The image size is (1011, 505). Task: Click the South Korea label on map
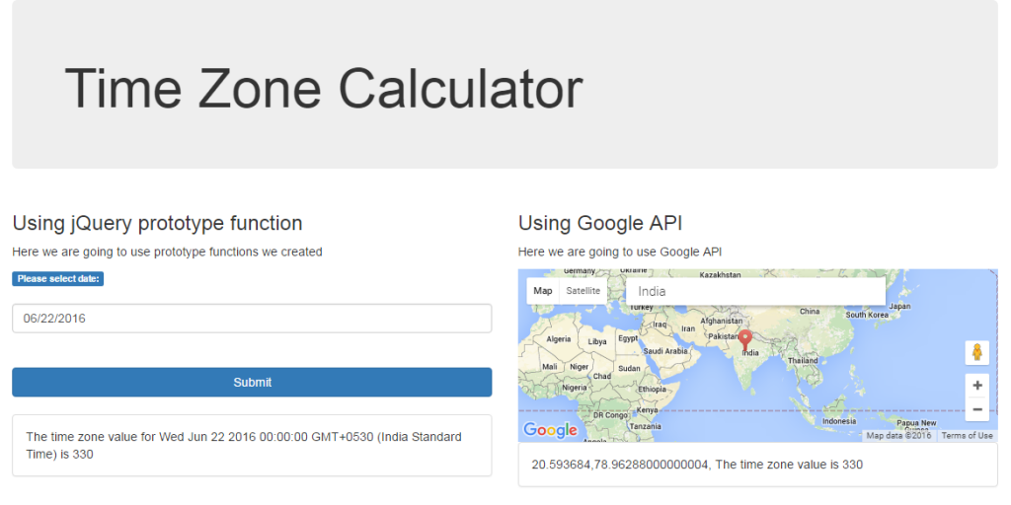tap(867, 315)
